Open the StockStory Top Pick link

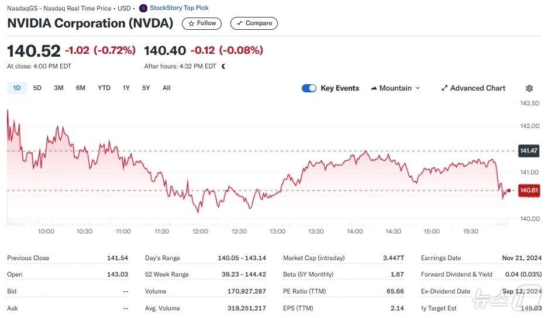pyautogui.click(x=179, y=8)
